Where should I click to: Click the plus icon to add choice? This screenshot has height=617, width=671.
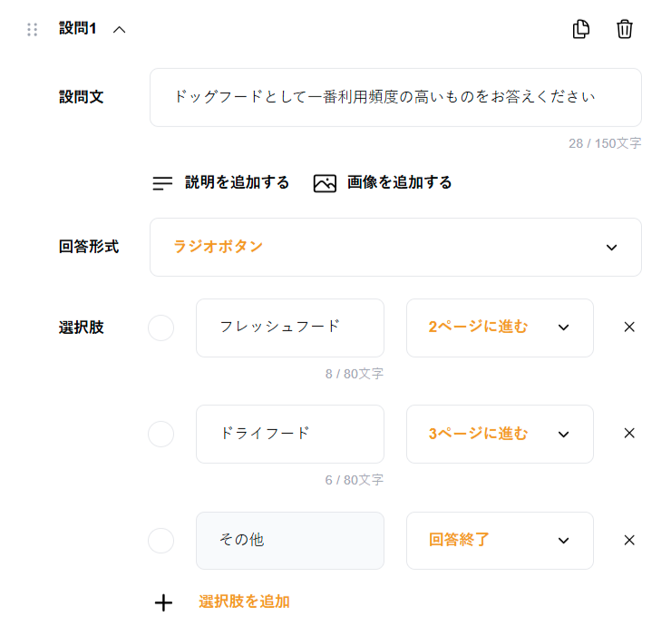point(163,602)
